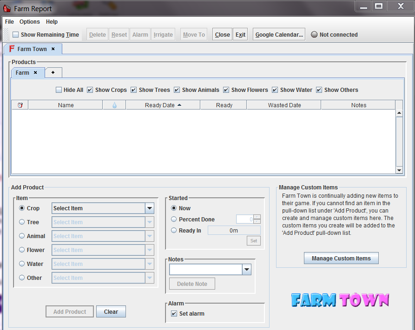Add a new farm tab with plus icon
Screen dimensions: 415x330
(x=53, y=72)
